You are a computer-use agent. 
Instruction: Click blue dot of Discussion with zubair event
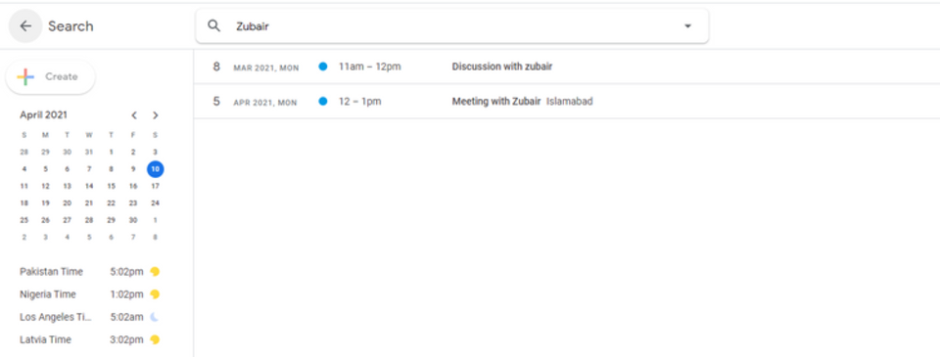[x=323, y=67]
